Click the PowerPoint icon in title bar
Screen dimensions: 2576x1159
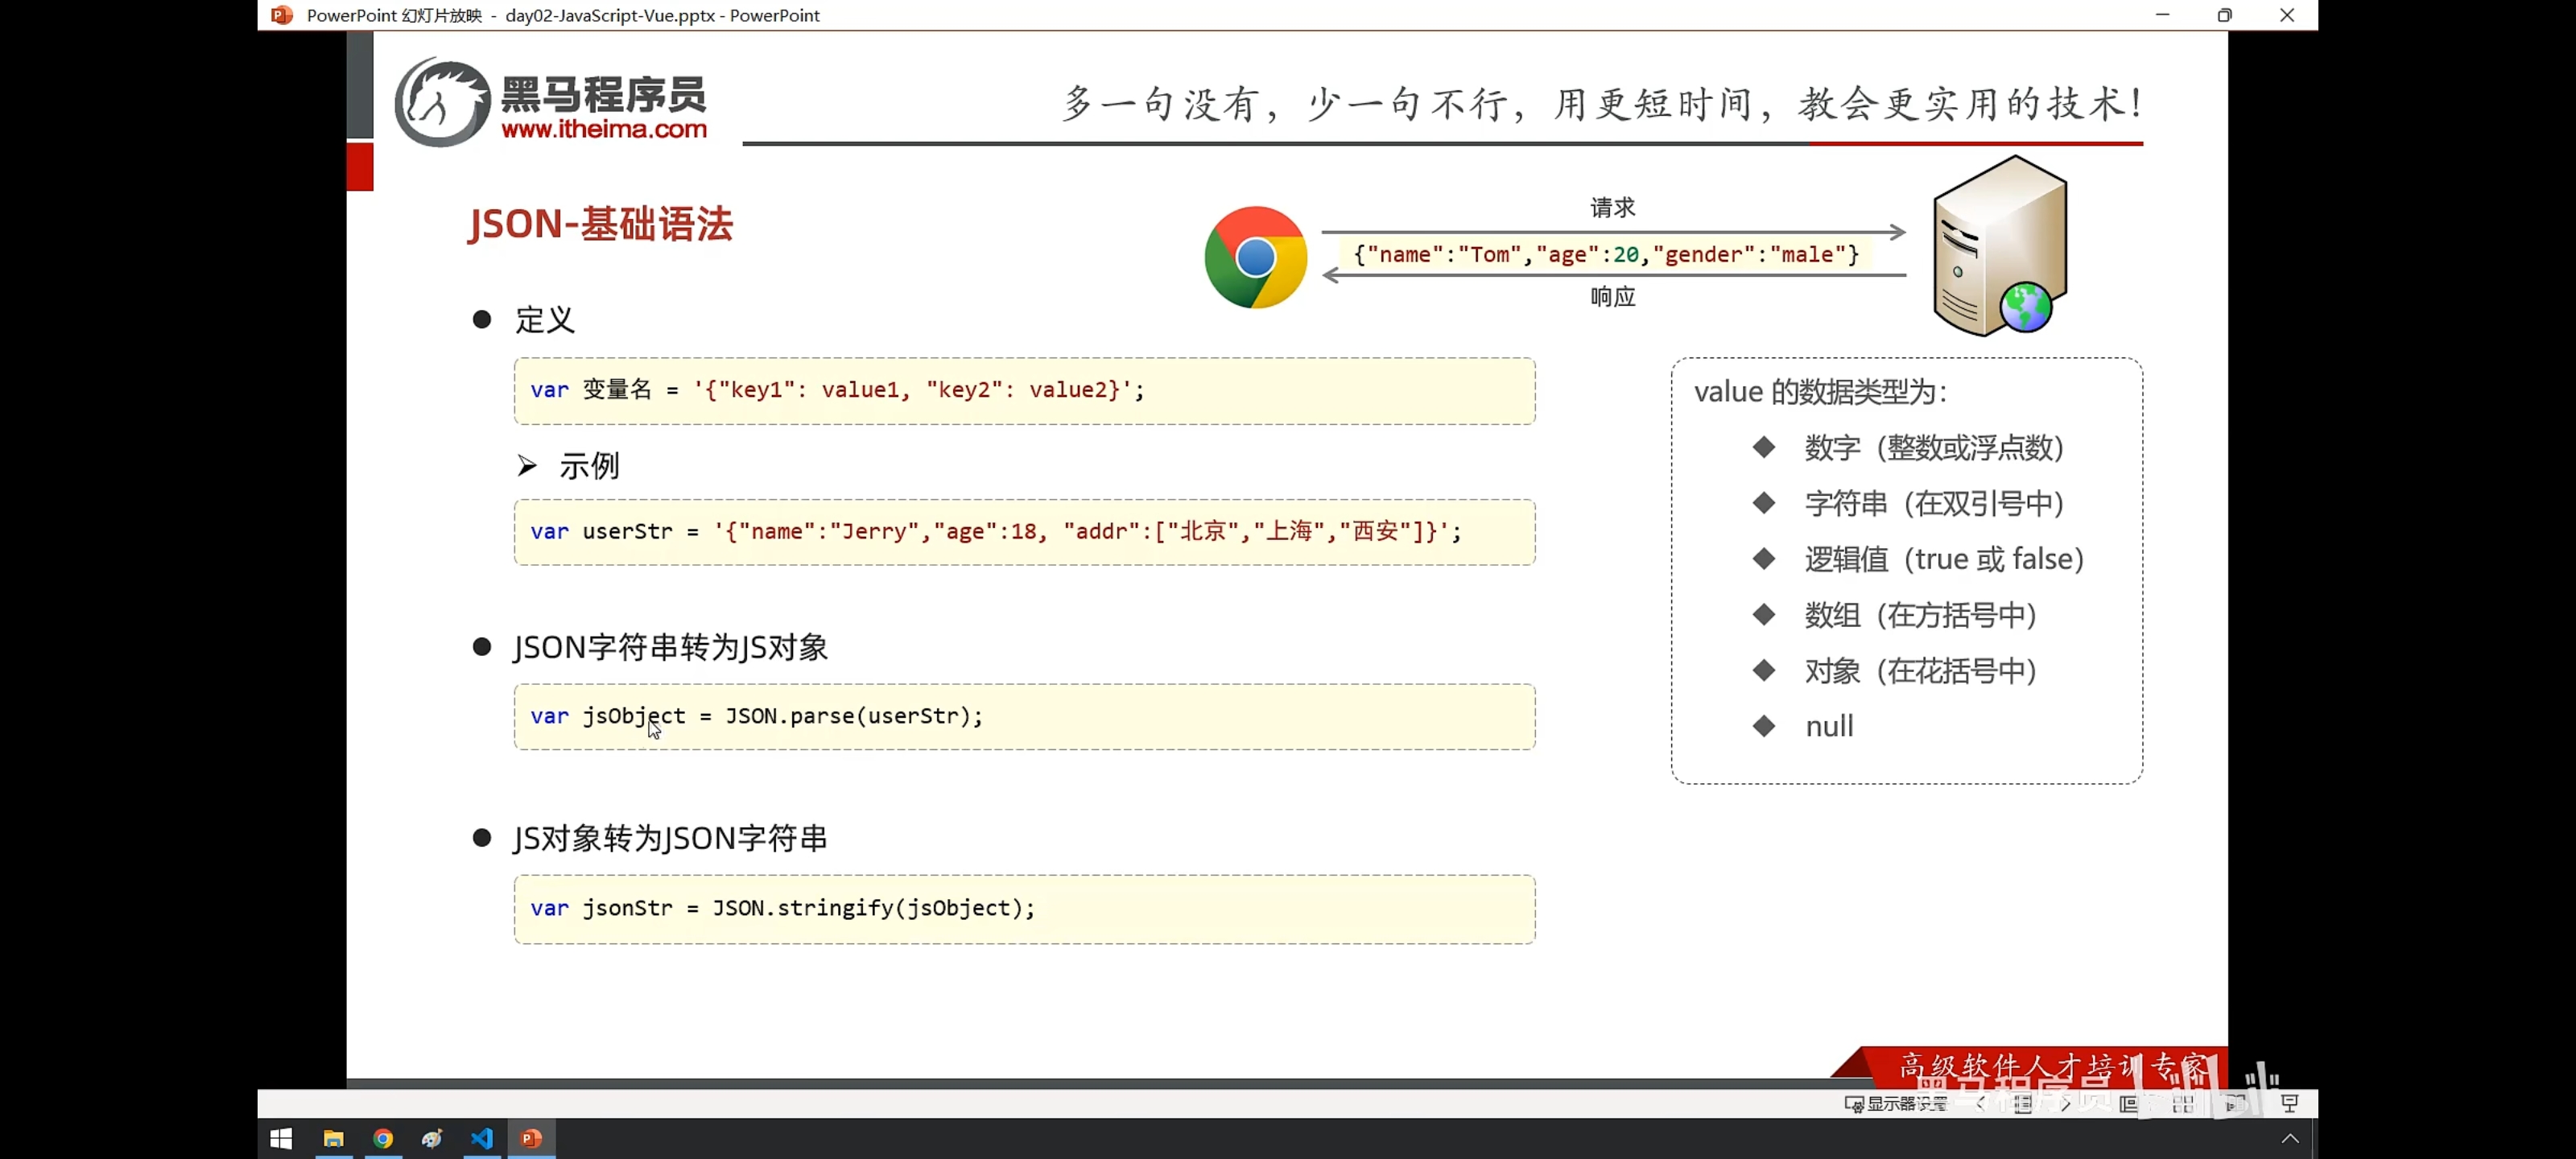[x=282, y=15]
